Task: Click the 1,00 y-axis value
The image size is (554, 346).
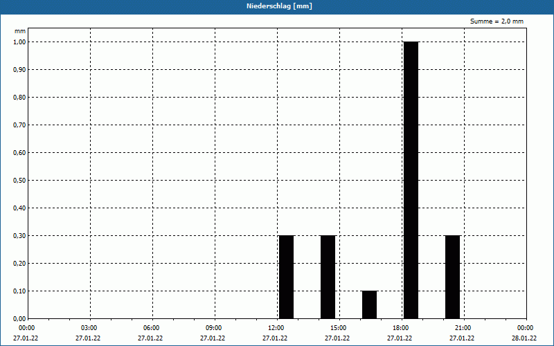Action: [19, 42]
